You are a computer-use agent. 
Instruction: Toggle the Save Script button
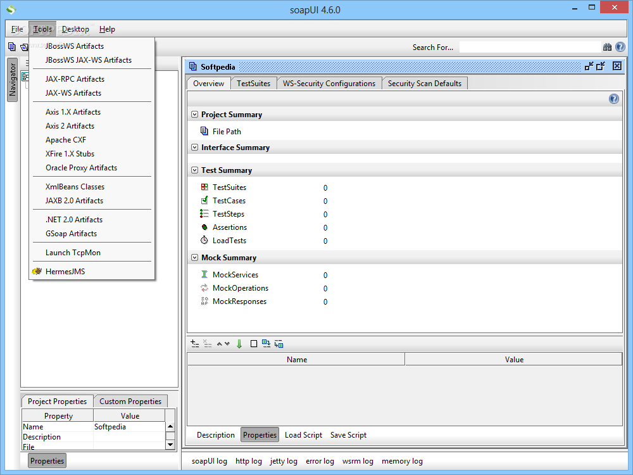tap(348, 434)
